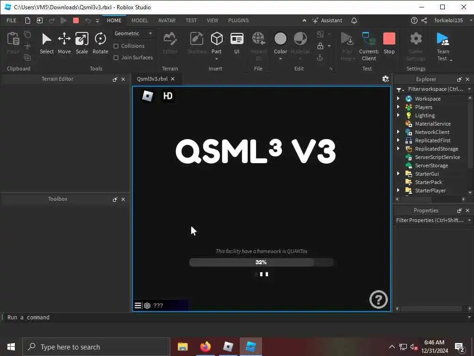Open notifications bell

(354, 20)
